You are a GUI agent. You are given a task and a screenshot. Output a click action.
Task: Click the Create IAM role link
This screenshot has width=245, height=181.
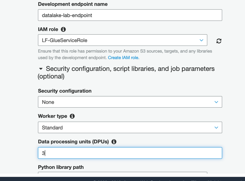click(124, 58)
